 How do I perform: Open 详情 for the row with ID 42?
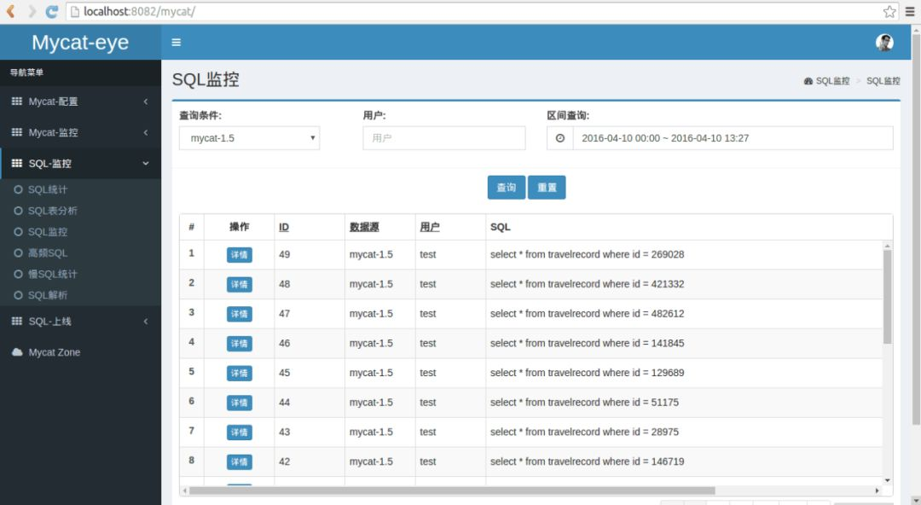(x=239, y=462)
